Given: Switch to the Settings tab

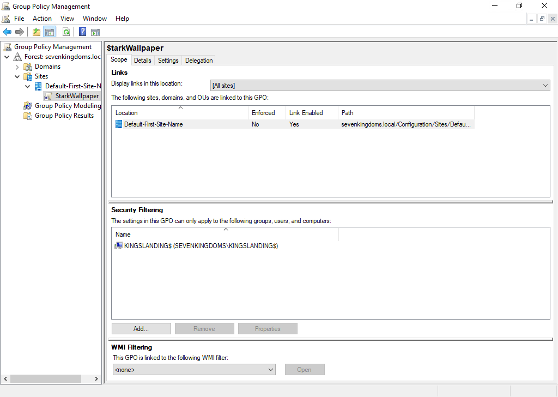Looking at the screenshot, I should [168, 61].
